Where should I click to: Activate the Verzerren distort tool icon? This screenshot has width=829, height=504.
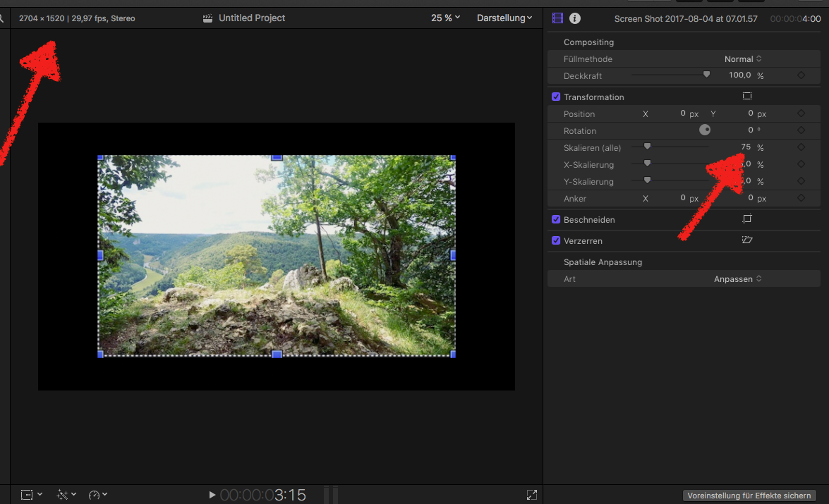pyautogui.click(x=747, y=240)
